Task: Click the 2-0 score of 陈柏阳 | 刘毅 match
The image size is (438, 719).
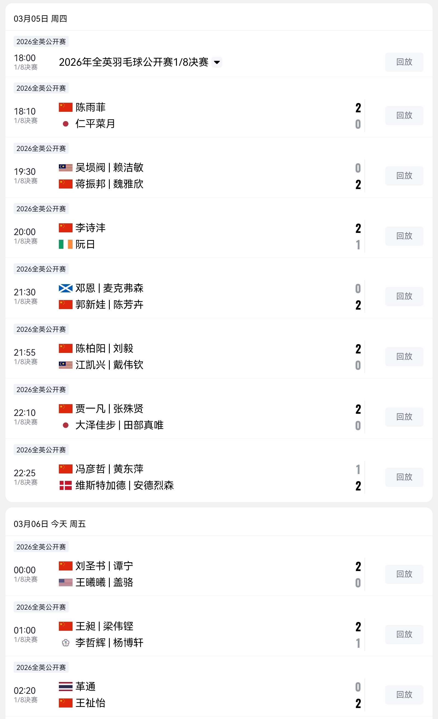Action: click(358, 357)
